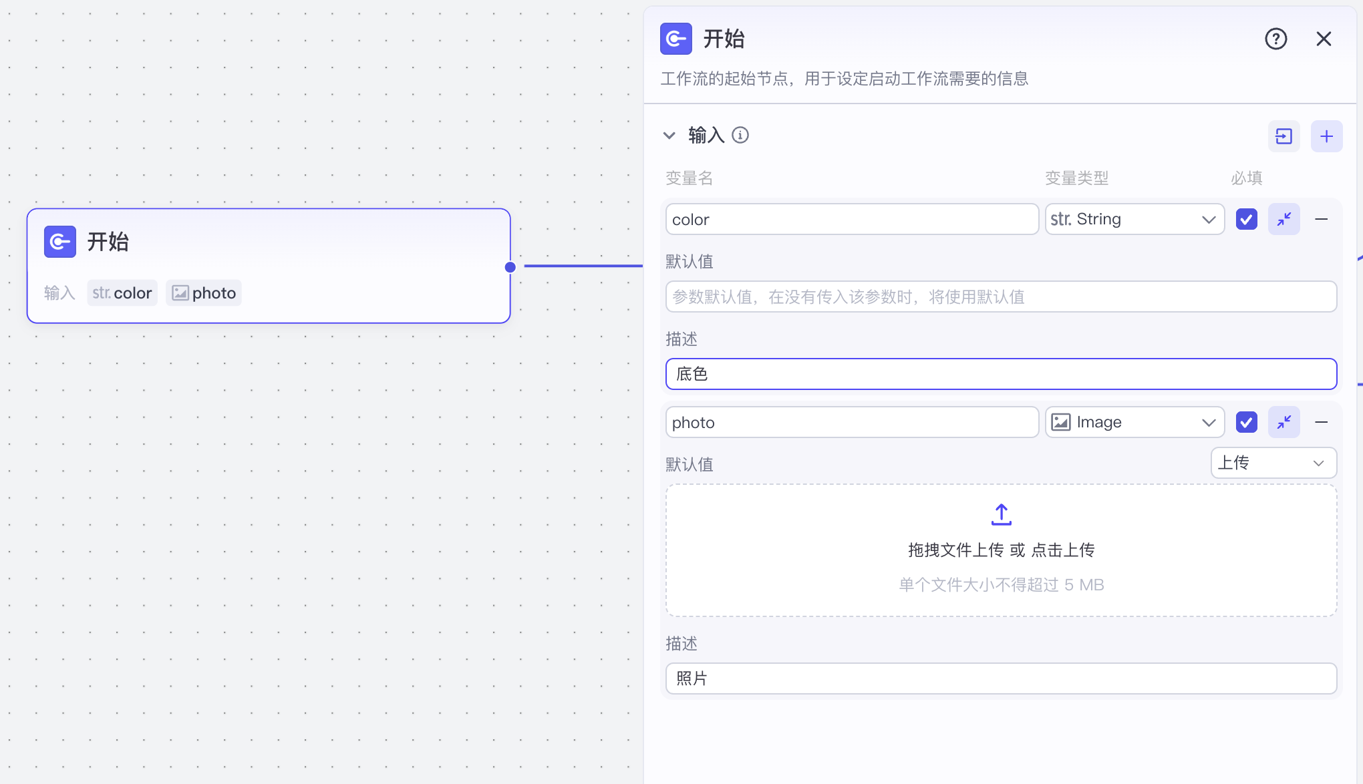1363x784 pixels.
Task: Remove the color variable with the minus button
Action: (x=1321, y=219)
